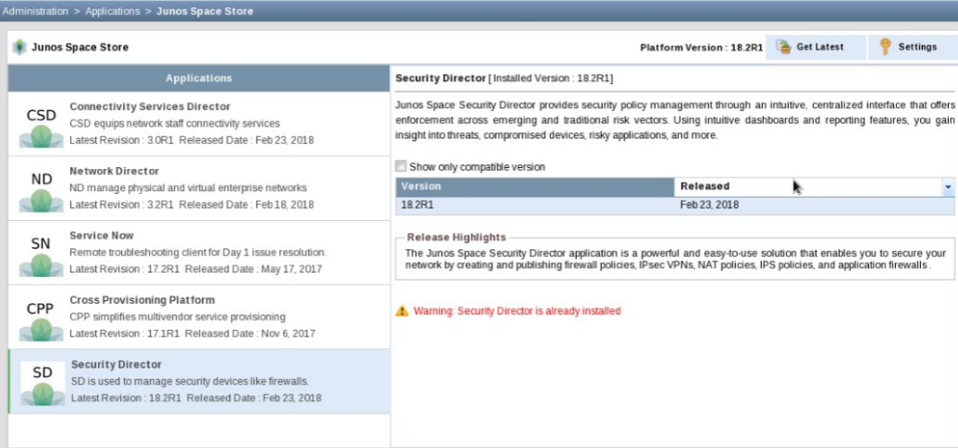Select Service Now in the applications list

tap(102, 236)
